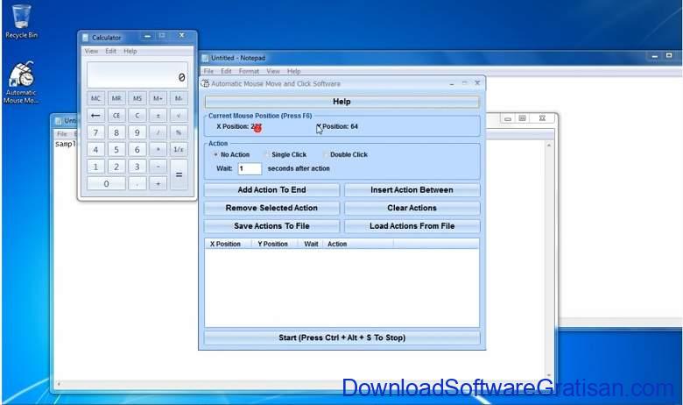
Task: Click digit 7 in Calculator
Action: click(x=95, y=132)
